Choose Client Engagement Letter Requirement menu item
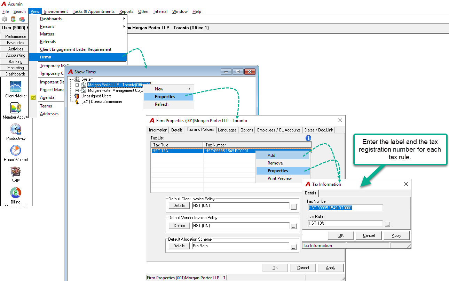Image resolution: width=449 pixels, height=281 pixels. point(76,49)
